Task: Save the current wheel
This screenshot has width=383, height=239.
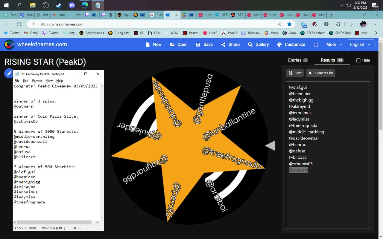Action: click(x=204, y=45)
